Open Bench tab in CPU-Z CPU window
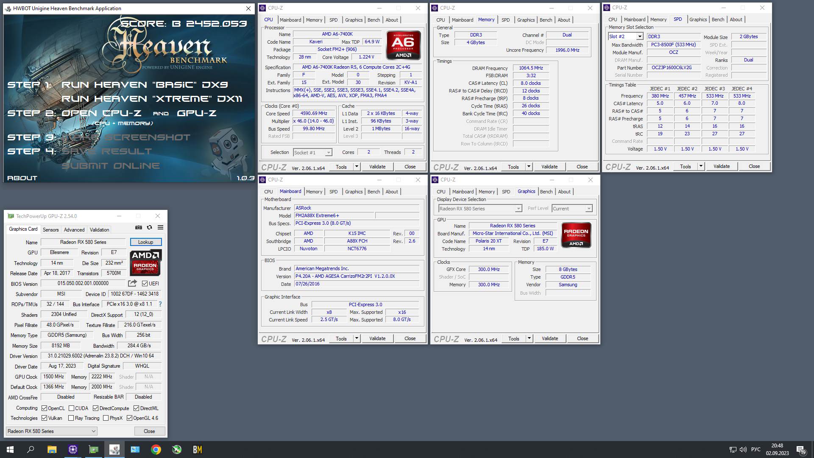Viewport: 814px width, 458px height. click(x=374, y=20)
